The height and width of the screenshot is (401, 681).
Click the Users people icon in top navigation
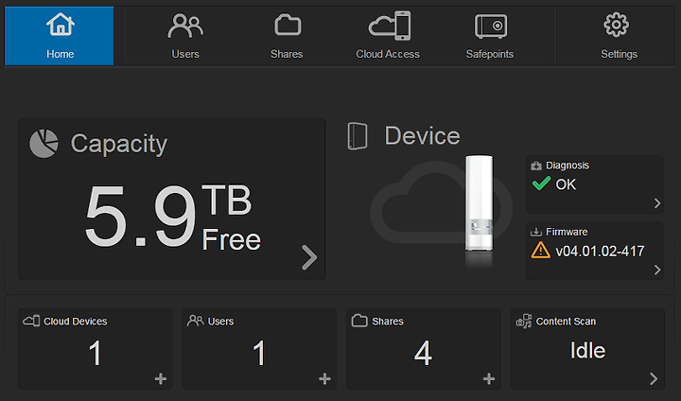point(185,26)
